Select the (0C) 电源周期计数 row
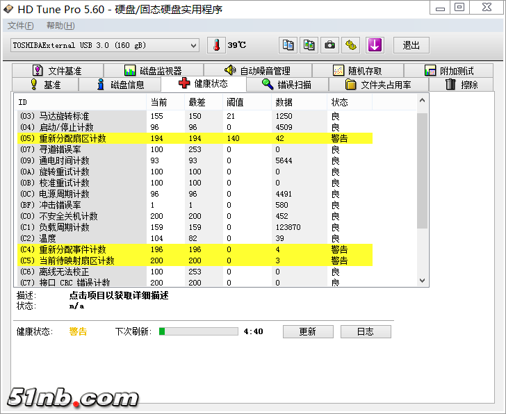 [x=195, y=194]
